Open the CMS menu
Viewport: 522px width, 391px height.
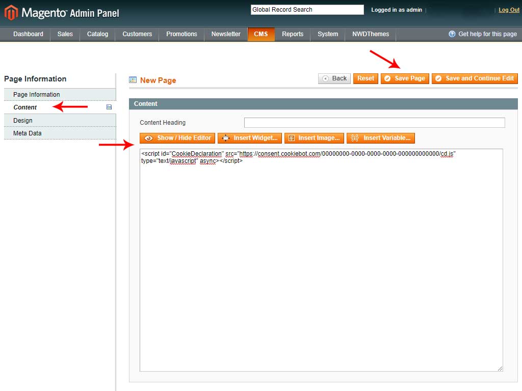click(x=261, y=34)
